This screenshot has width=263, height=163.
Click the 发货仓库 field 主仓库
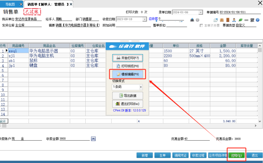[28, 25]
